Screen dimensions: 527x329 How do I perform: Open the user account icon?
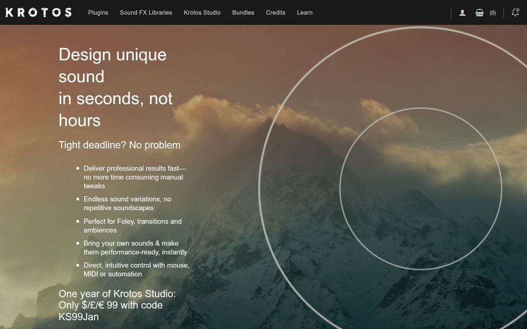(x=463, y=13)
